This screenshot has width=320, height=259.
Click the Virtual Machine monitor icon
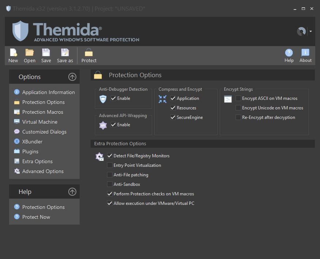click(17, 121)
